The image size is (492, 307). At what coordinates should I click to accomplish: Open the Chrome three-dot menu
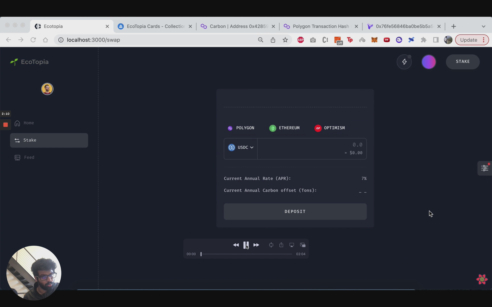click(x=484, y=40)
